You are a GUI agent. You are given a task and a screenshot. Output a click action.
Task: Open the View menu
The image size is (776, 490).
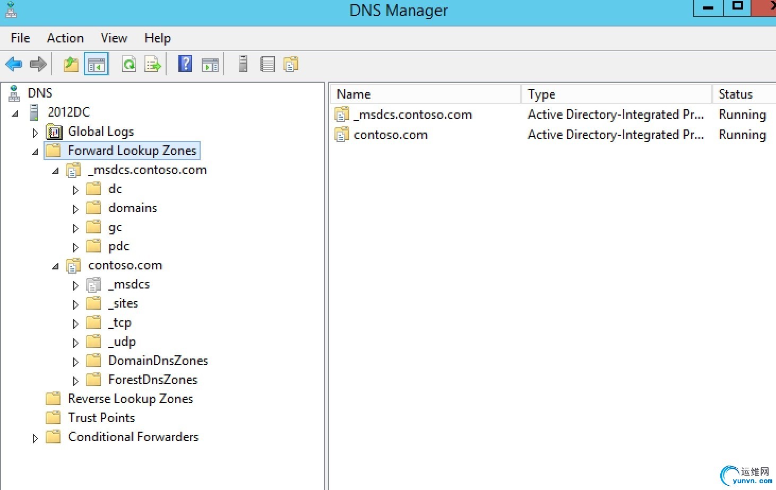pyautogui.click(x=114, y=38)
